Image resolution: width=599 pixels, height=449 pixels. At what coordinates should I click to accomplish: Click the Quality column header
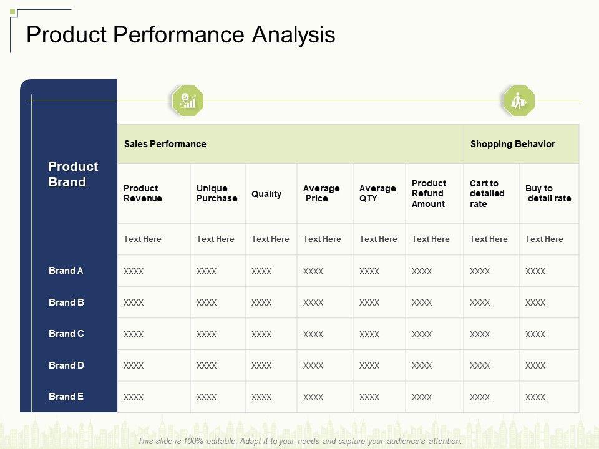(266, 194)
